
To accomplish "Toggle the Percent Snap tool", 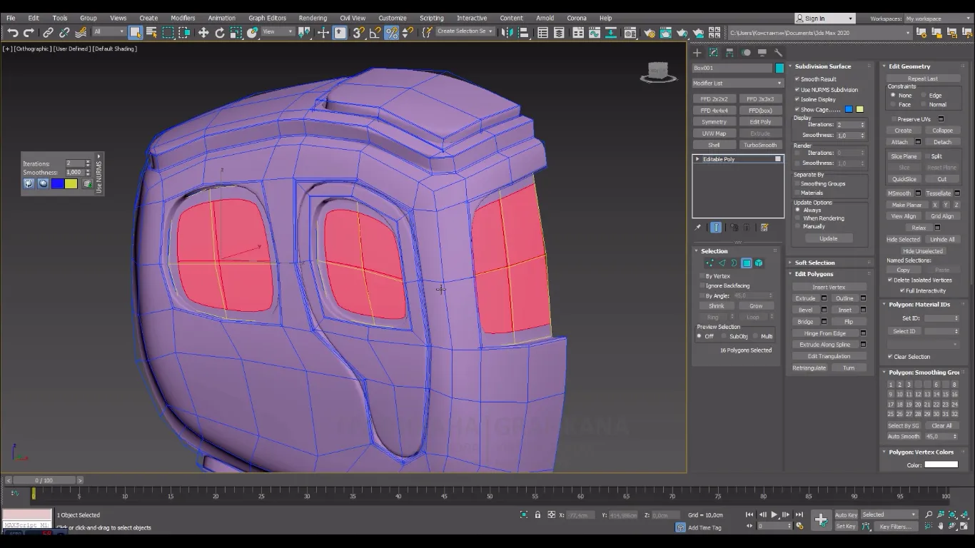I will 391,33.
